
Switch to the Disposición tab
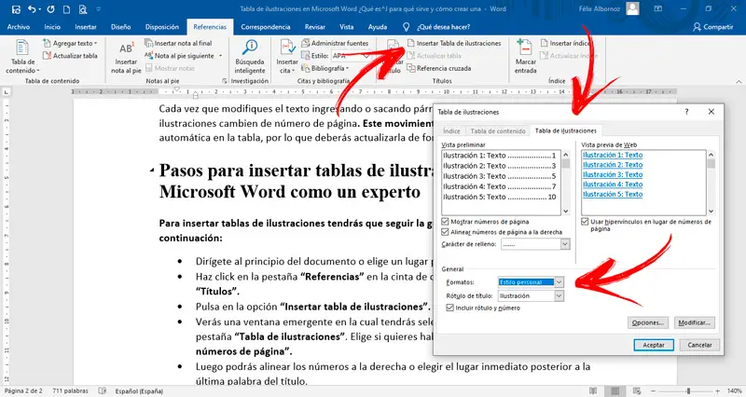161,27
